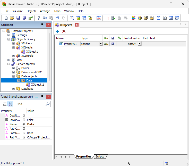The height and width of the screenshot is (166, 189).
Task: Click the Save All icon in the toolbar
Action: click(24, 18)
